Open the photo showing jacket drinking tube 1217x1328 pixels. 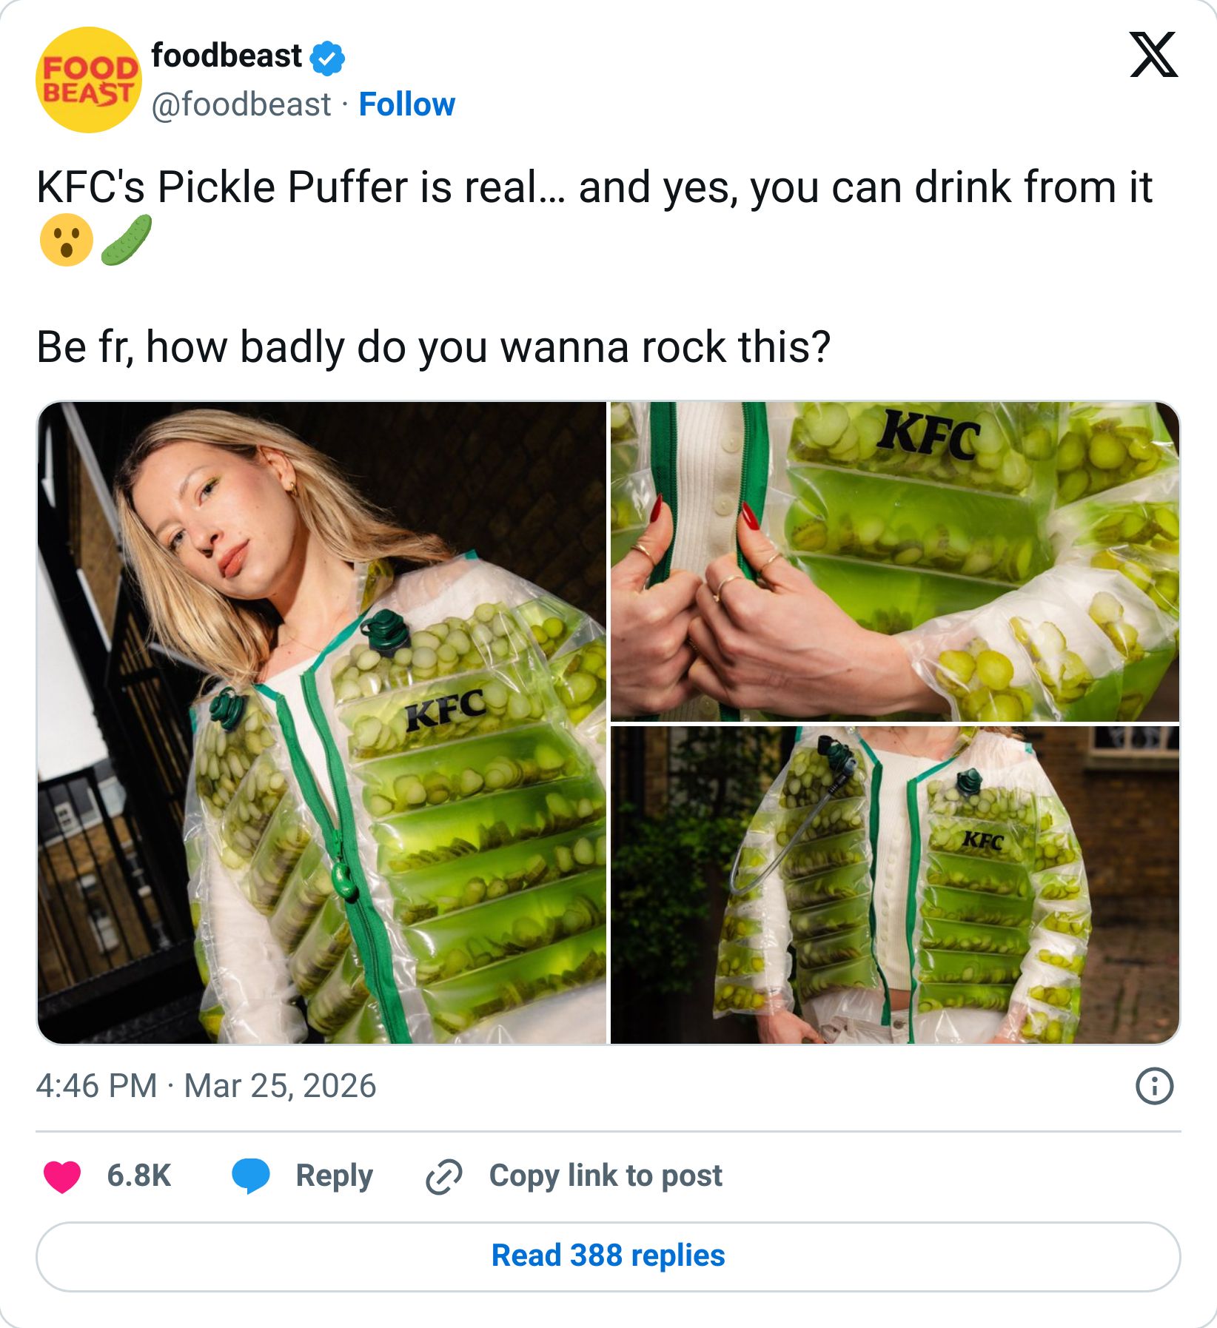pyautogui.click(x=894, y=885)
